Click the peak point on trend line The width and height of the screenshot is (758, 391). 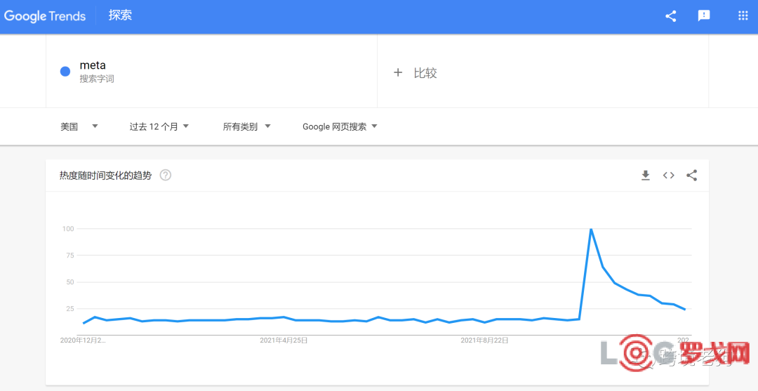pyautogui.click(x=591, y=229)
